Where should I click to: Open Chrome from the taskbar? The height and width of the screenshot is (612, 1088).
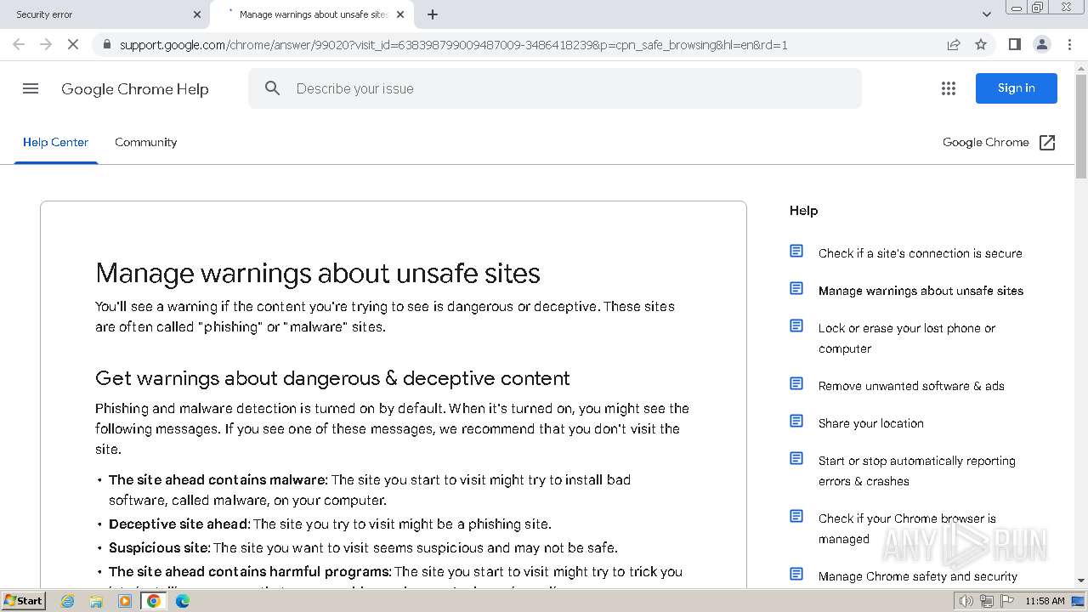[154, 601]
